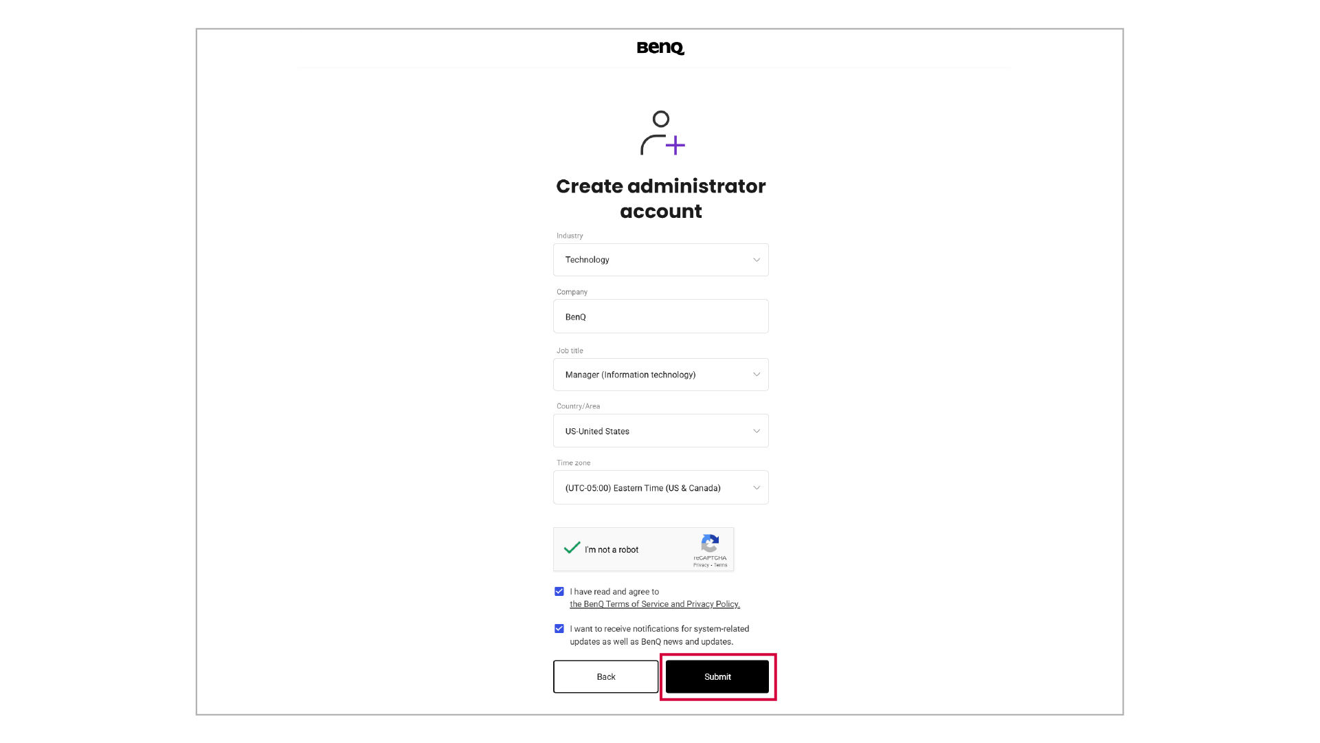Click the reCAPTCHA logo icon
The height and width of the screenshot is (743, 1320).
710,544
